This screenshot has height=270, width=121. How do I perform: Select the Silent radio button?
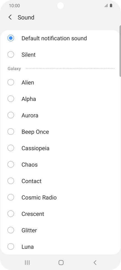point(11,55)
